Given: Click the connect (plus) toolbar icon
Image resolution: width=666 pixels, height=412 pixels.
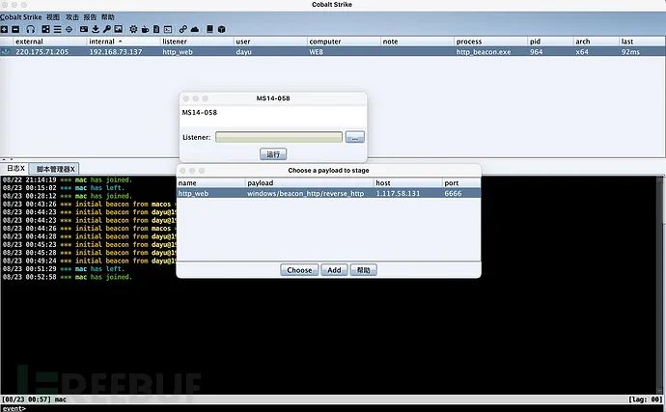Looking at the screenshot, I should pyautogui.click(x=4, y=29).
